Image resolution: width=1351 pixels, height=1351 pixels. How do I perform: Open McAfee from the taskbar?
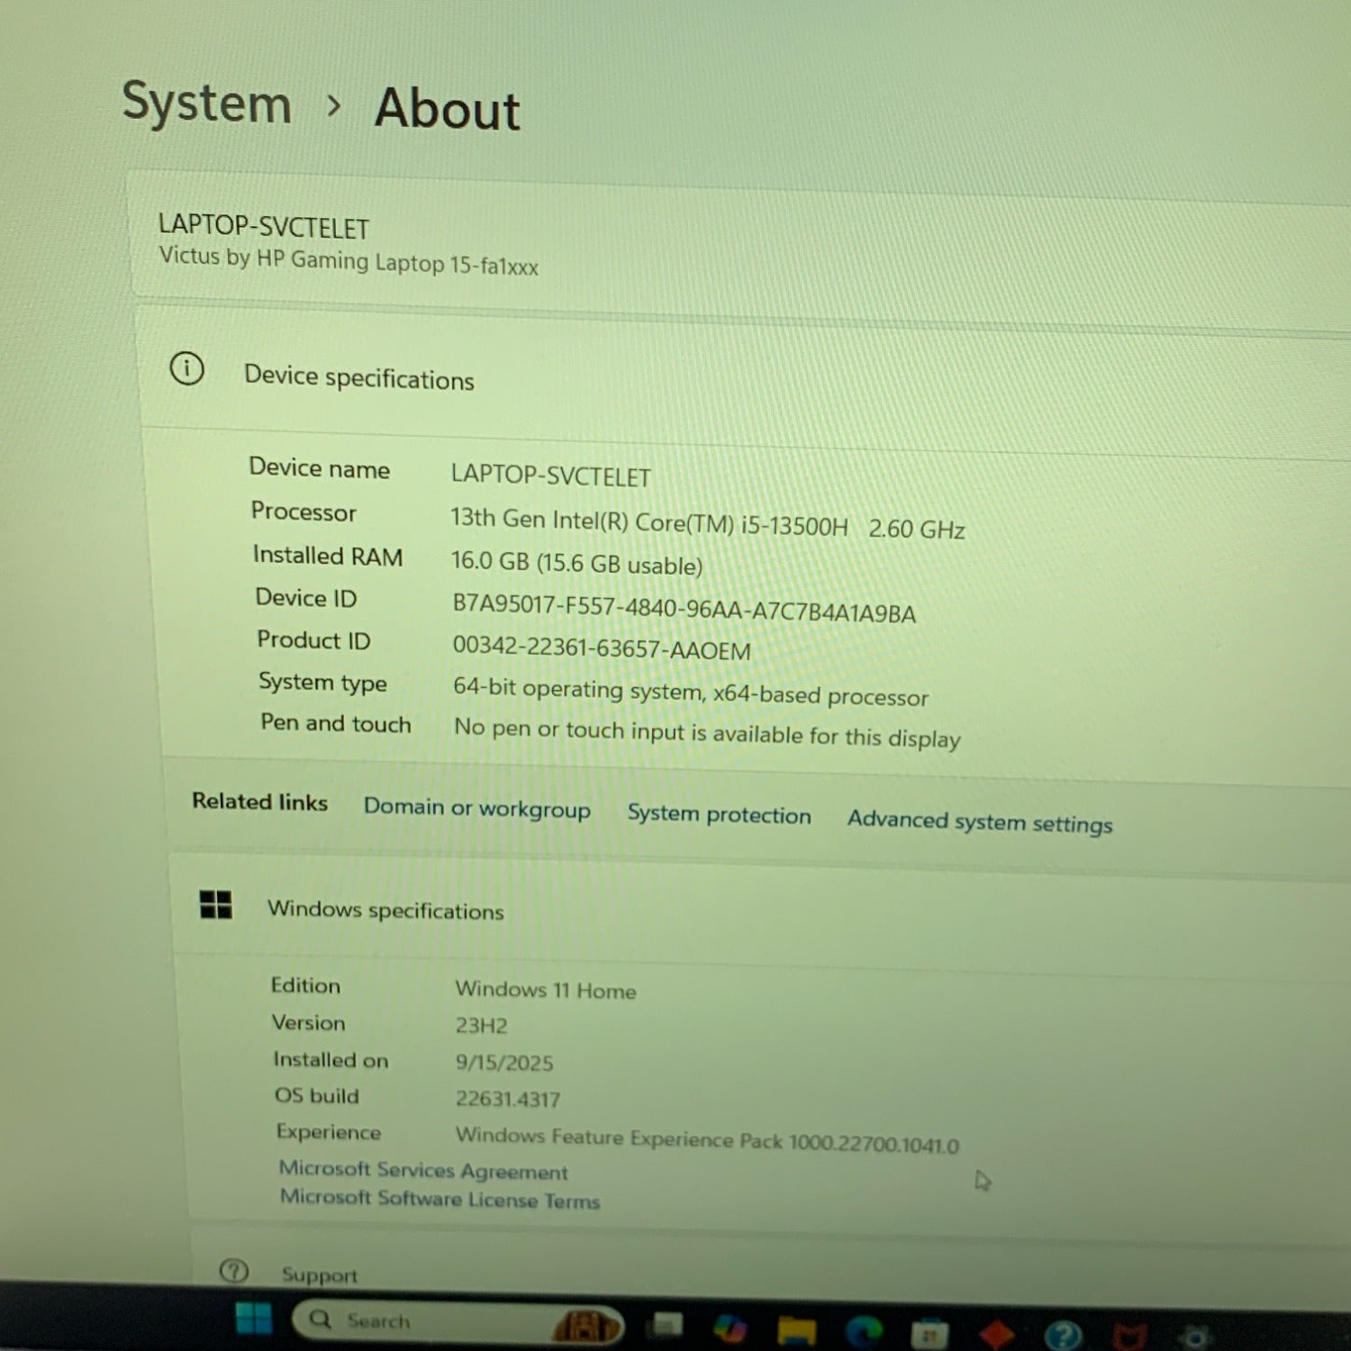click(1129, 1335)
